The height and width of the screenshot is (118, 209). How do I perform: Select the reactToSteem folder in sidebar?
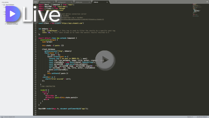[x=10, y=5]
